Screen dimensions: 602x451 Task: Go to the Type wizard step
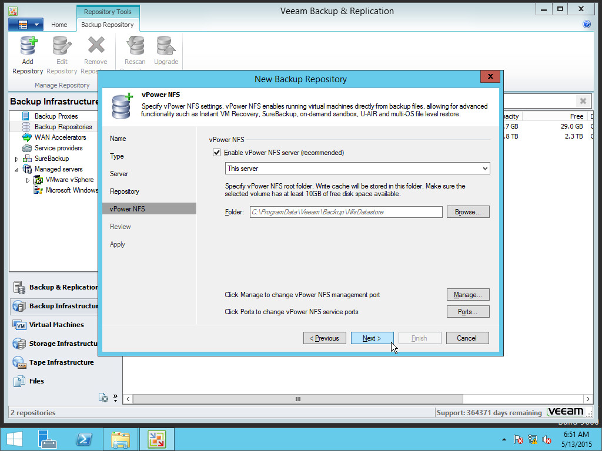(x=117, y=156)
